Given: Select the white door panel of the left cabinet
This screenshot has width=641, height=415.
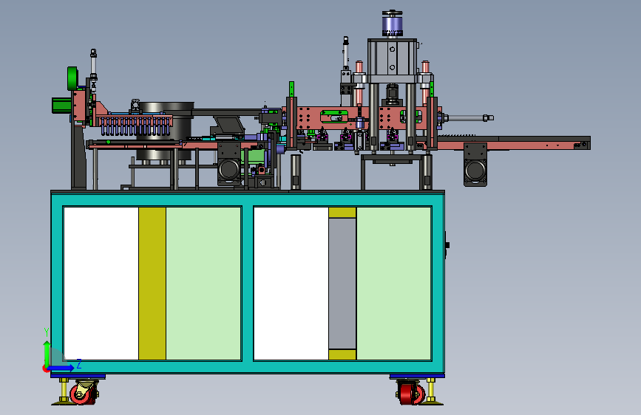Looking at the screenshot, I should tap(101, 284).
